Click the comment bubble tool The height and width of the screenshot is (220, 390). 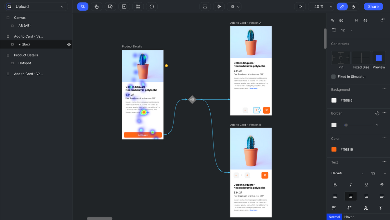(152, 6)
